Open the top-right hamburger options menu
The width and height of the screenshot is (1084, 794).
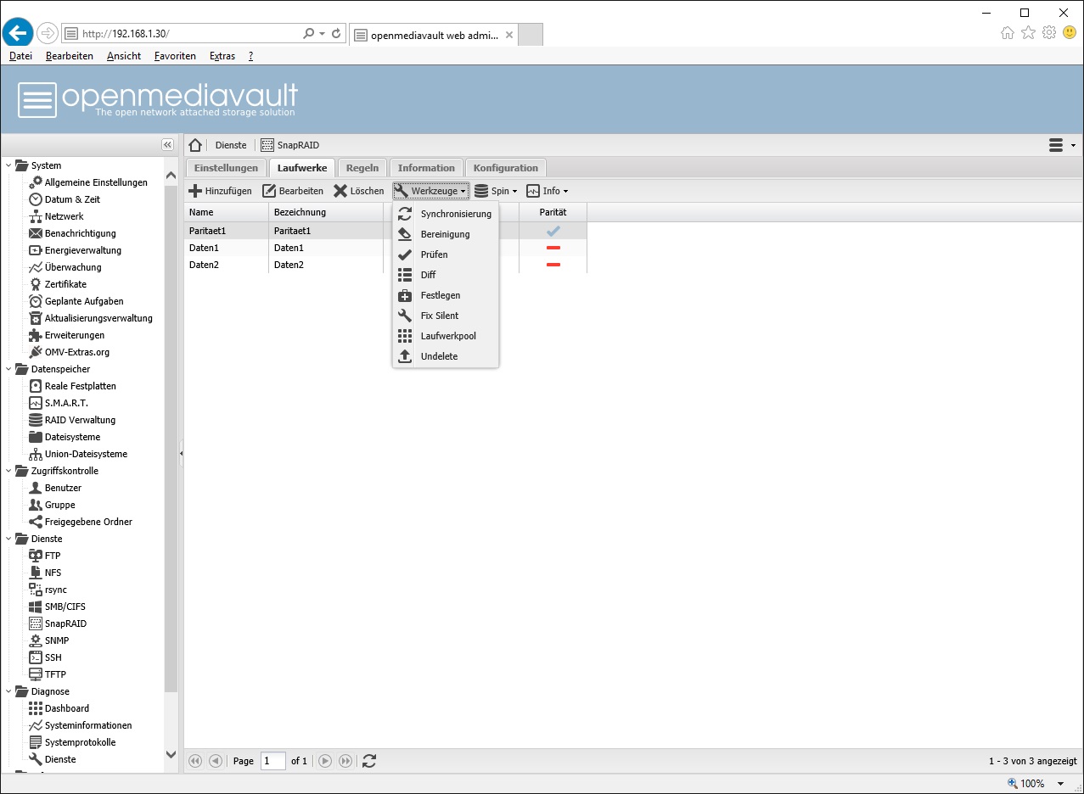1062,145
